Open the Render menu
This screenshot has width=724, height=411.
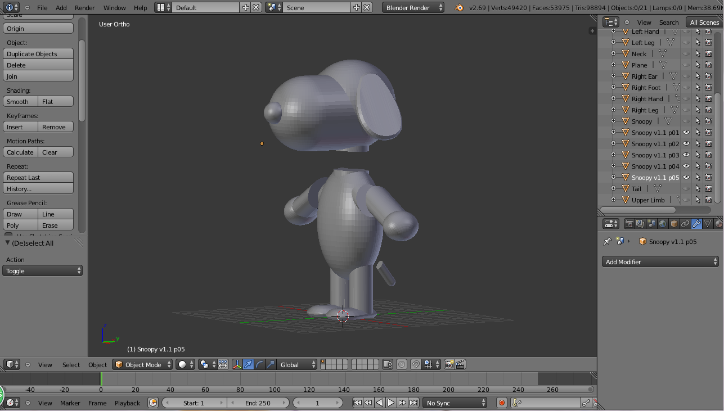click(85, 8)
